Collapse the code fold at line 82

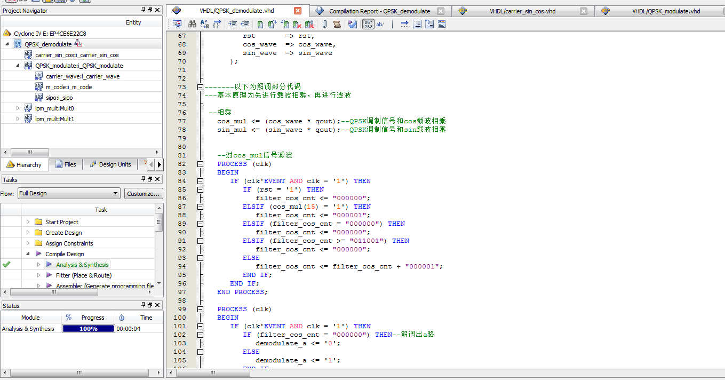point(200,164)
